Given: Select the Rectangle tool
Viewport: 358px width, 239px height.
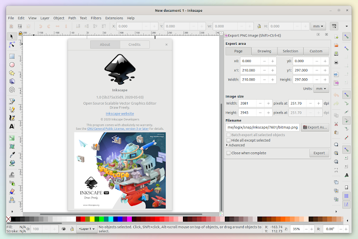Looking at the screenshot, I should click(x=12, y=56).
